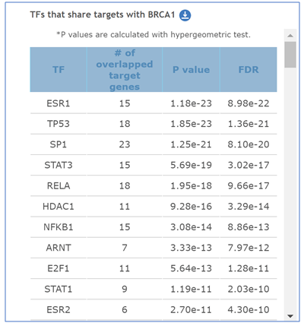
Task: Choose the STAT3 TF name
Action: click(x=59, y=165)
